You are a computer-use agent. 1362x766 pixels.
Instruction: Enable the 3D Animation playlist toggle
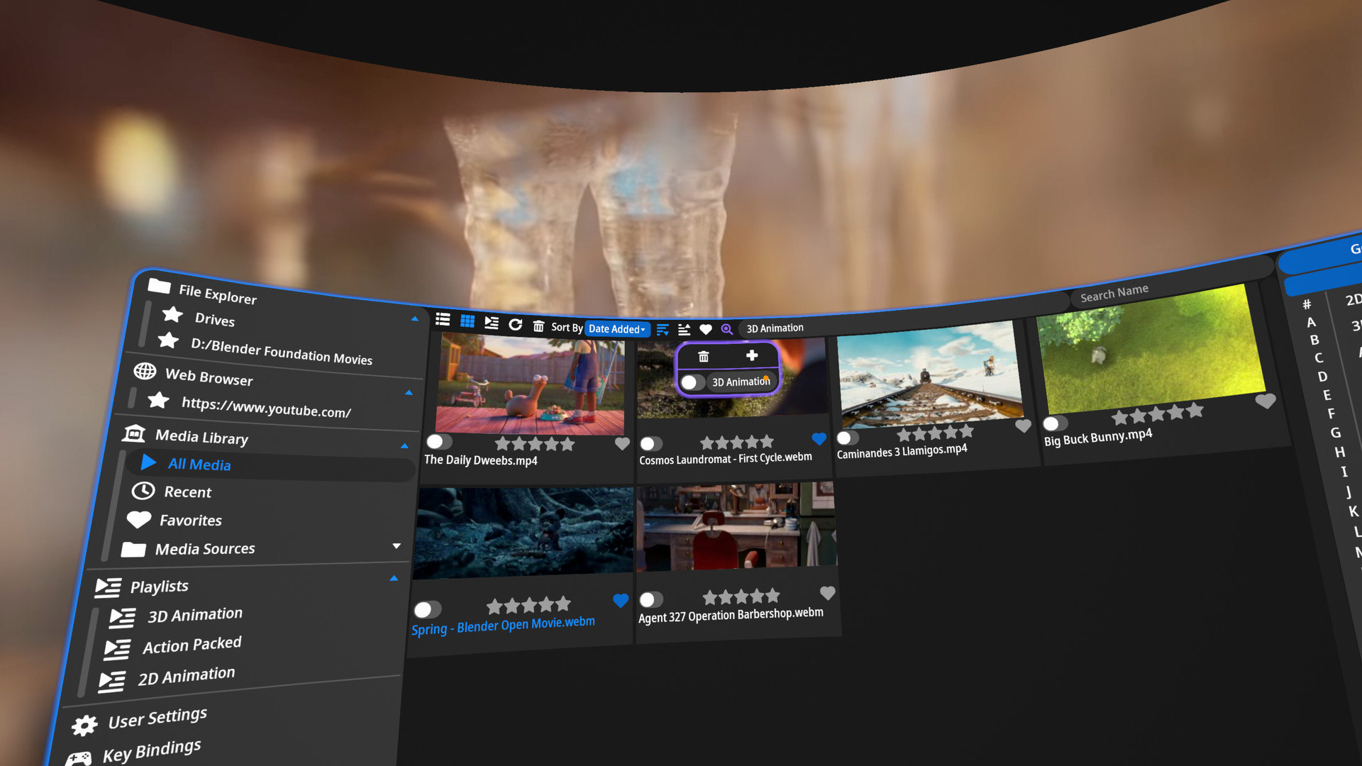coord(692,382)
